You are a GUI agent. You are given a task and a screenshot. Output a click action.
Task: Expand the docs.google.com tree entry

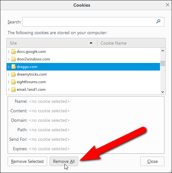(x=9, y=52)
